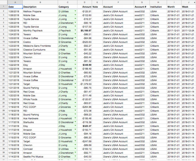Open category dropdown for Classics Curriculums row
The image size is (196, 161).
coord(75,49)
